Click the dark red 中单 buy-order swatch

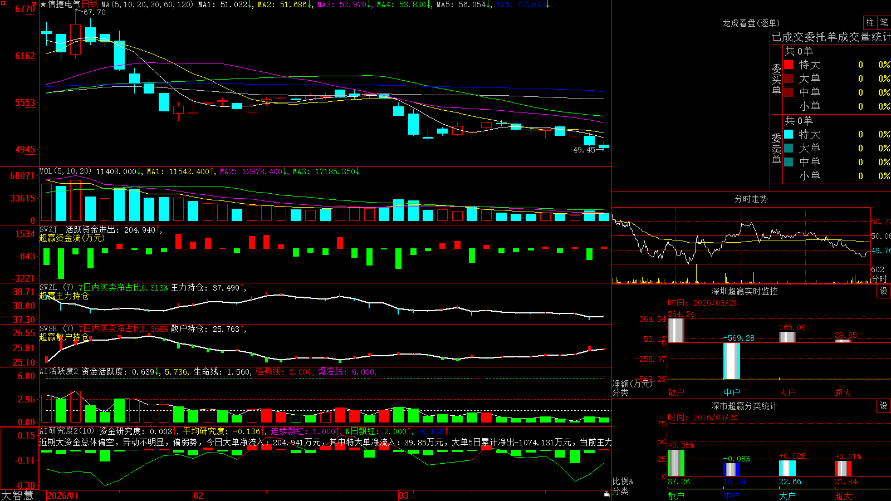789,92
